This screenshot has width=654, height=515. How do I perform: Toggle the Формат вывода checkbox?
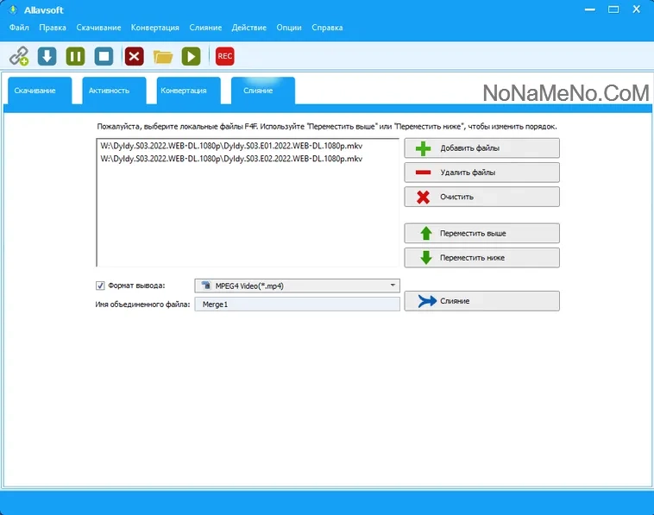(100, 285)
